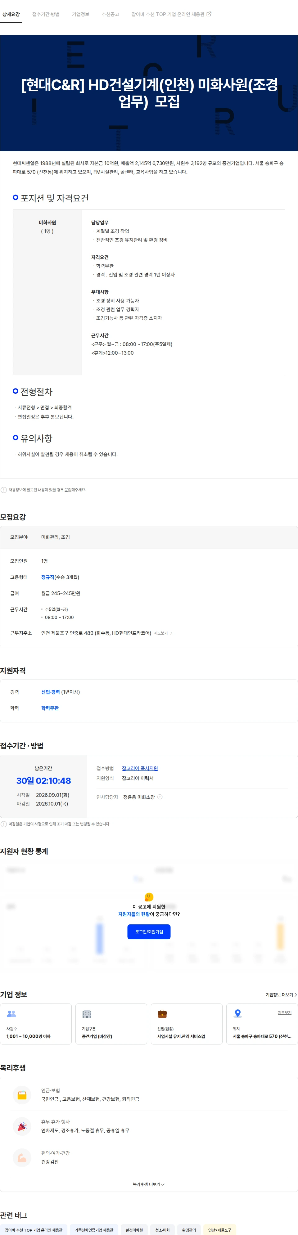Viewport: 298px width, 1235px height.
Task: Click salary text 월급 245~245만원
Action: (61, 593)
